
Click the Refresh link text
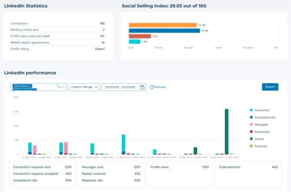click(x=160, y=87)
